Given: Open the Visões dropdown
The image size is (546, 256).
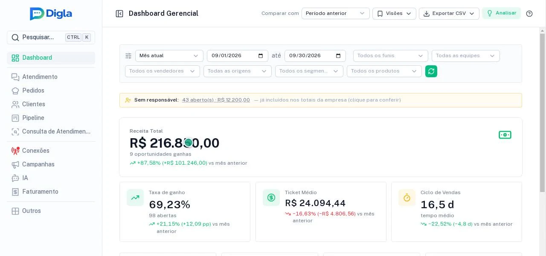Looking at the screenshot, I should 394,14.
